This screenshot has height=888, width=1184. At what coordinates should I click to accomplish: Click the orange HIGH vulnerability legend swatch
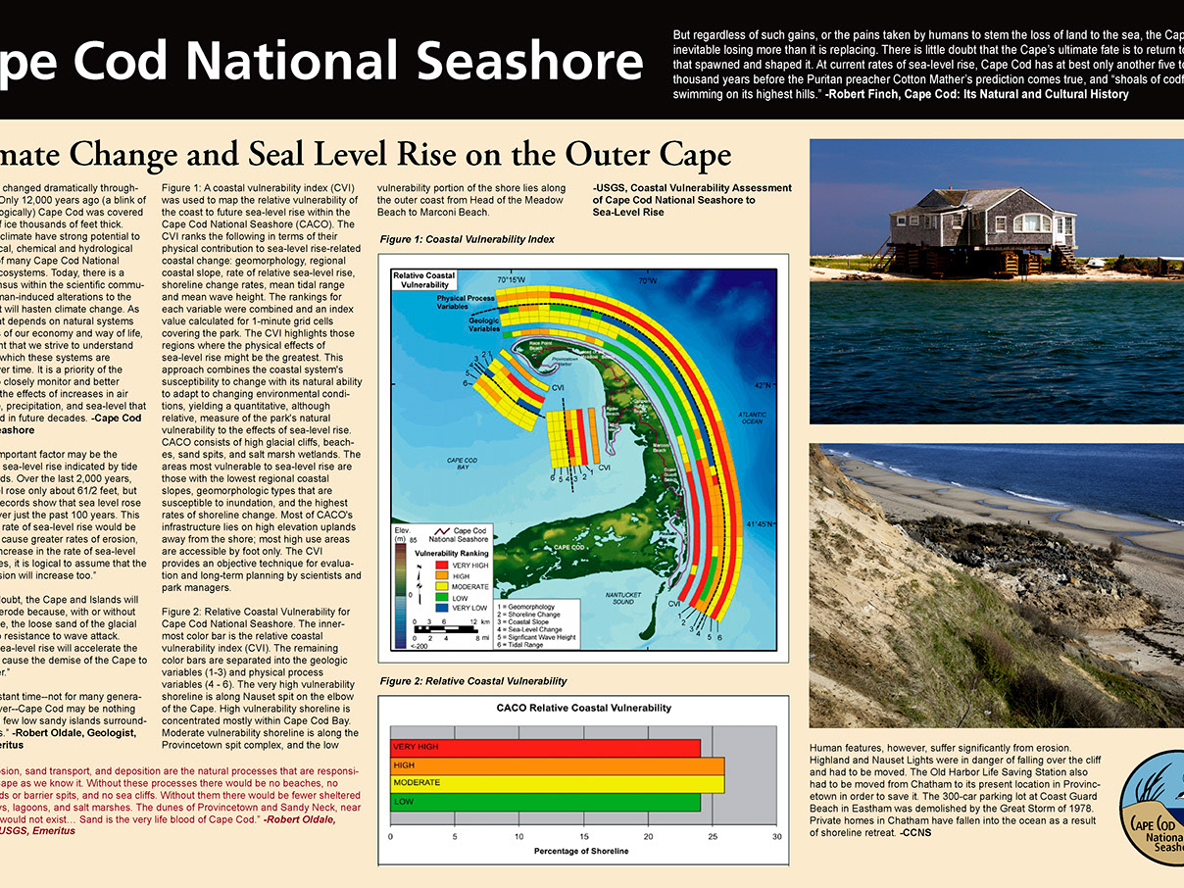(x=441, y=575)
